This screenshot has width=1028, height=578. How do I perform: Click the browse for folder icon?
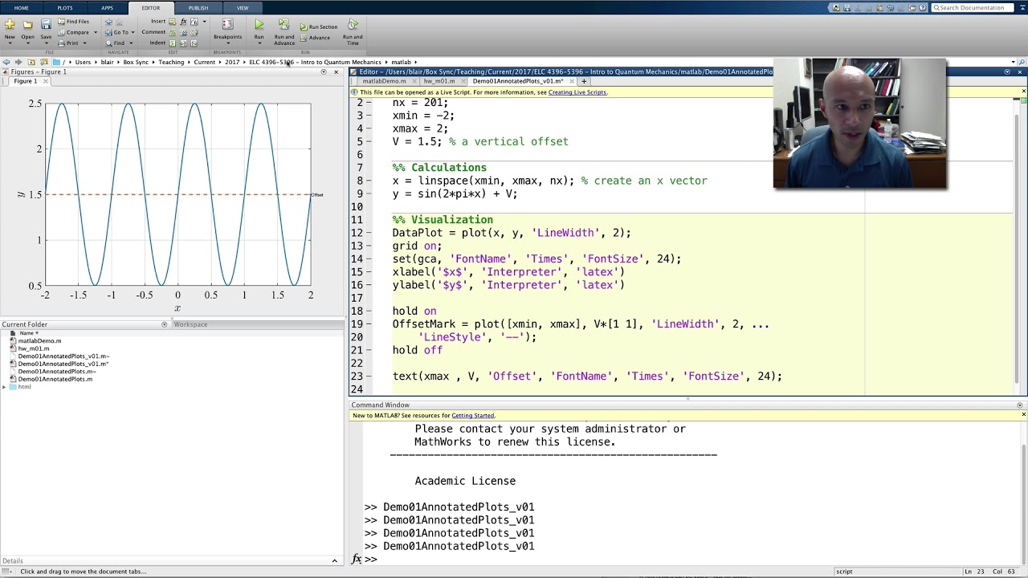coord(44,62)
